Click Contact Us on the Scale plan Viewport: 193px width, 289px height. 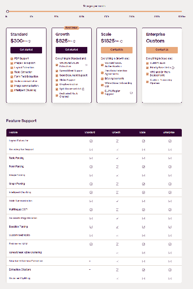tap(117, 50)
